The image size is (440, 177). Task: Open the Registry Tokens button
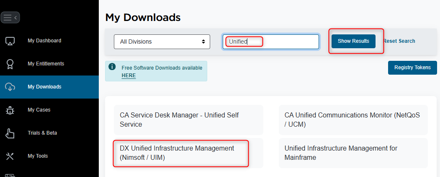(x=412, y=68)
